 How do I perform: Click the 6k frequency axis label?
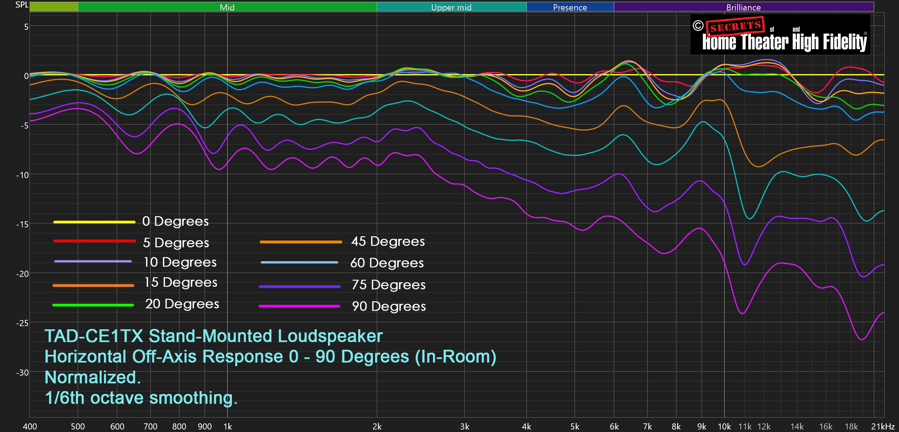click(614, 427)
